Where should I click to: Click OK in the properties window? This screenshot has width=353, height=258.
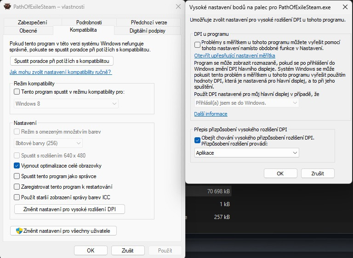point(91,250)
